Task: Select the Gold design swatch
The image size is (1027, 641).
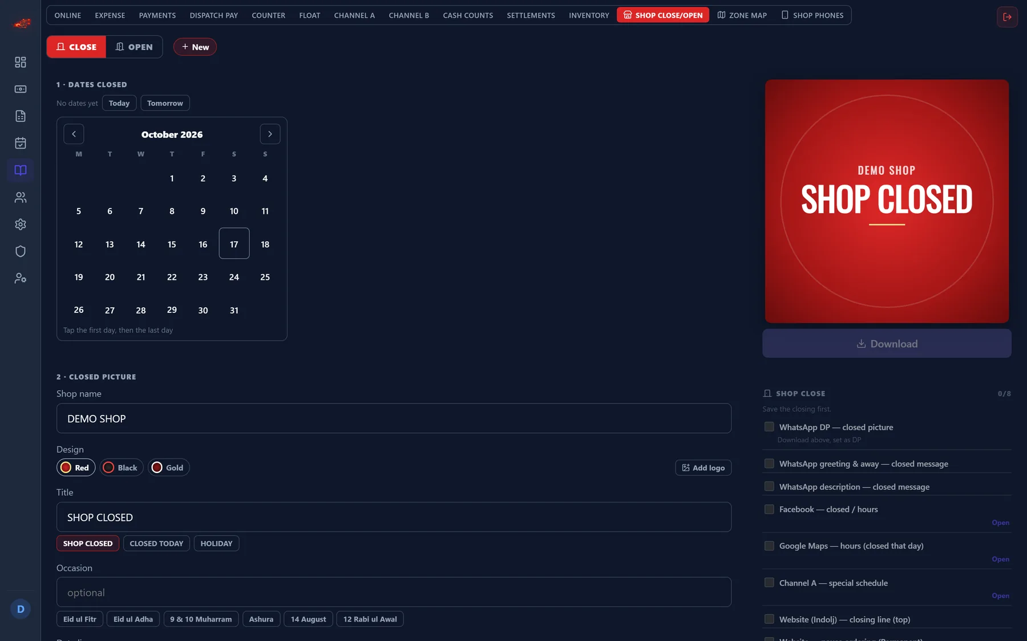Action: [x=168, y=468]
